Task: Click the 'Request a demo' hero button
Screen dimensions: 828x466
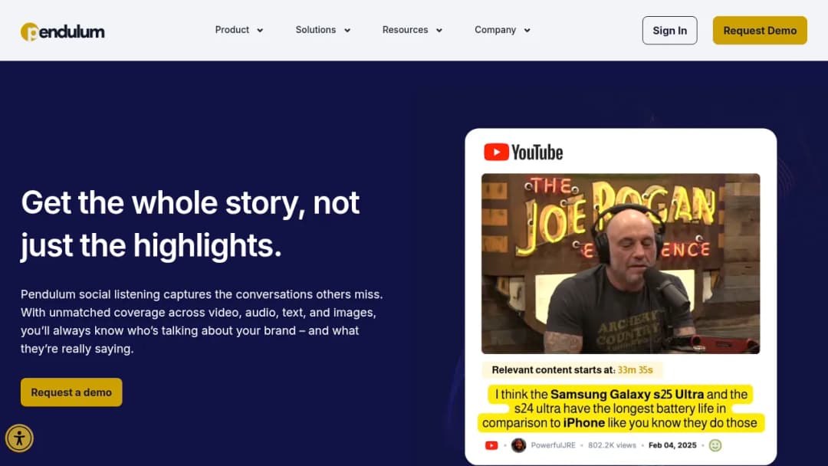Action: pos(71,392)
